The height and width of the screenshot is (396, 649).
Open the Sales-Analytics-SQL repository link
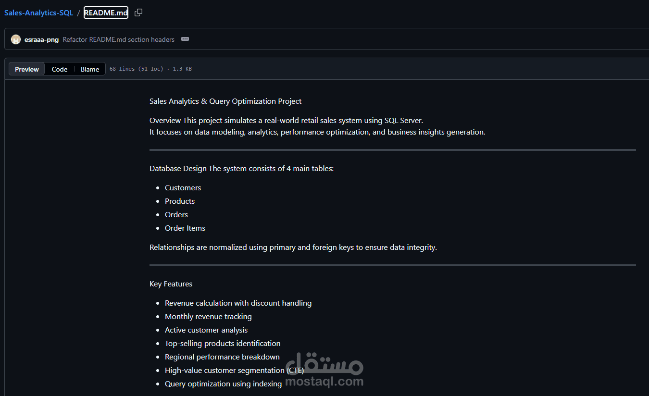pyautogui.click(x=38, y=12)
